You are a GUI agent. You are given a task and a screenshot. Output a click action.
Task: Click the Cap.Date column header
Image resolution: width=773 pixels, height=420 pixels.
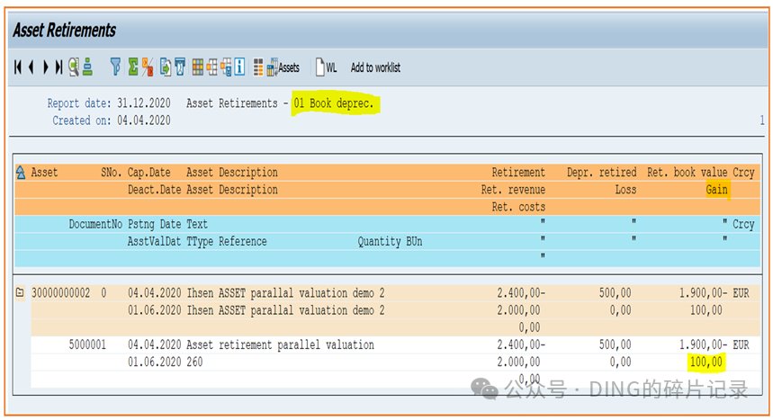pyautogui.click(x=148, y=173)
